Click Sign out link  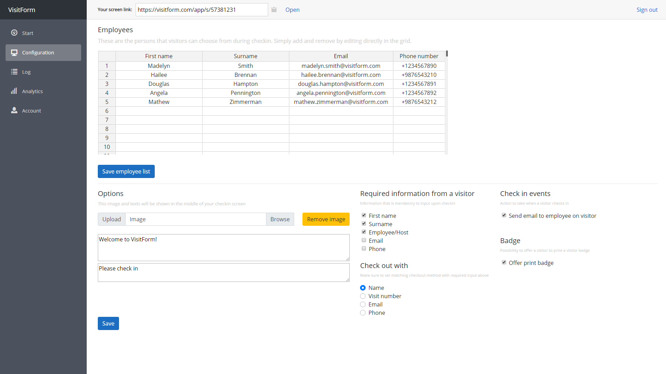(x=647, y=10)
